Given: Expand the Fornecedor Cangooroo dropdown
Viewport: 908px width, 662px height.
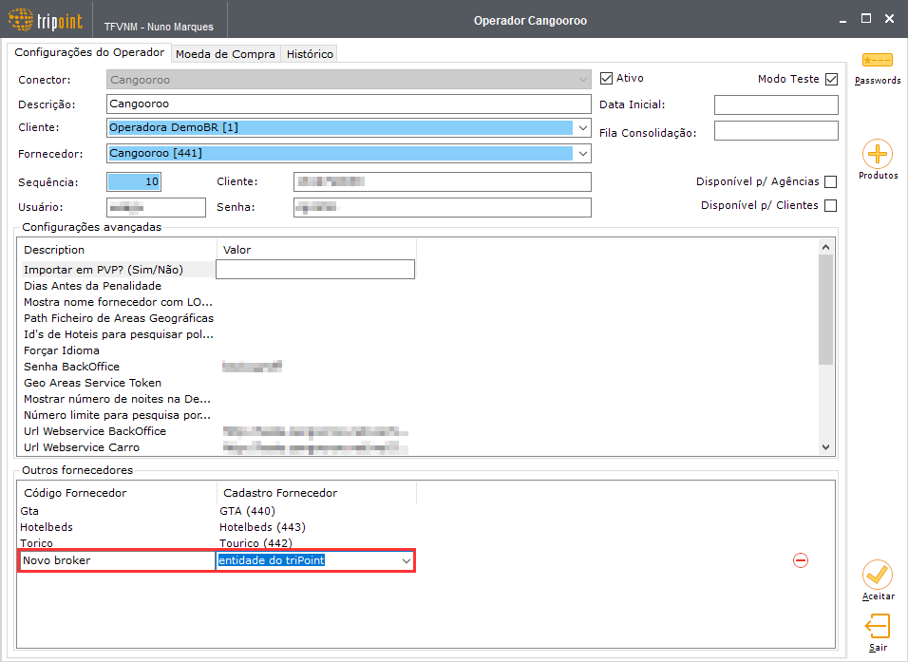Looking at the screenshot, I should pyautogui.click(x=582, y=154).
